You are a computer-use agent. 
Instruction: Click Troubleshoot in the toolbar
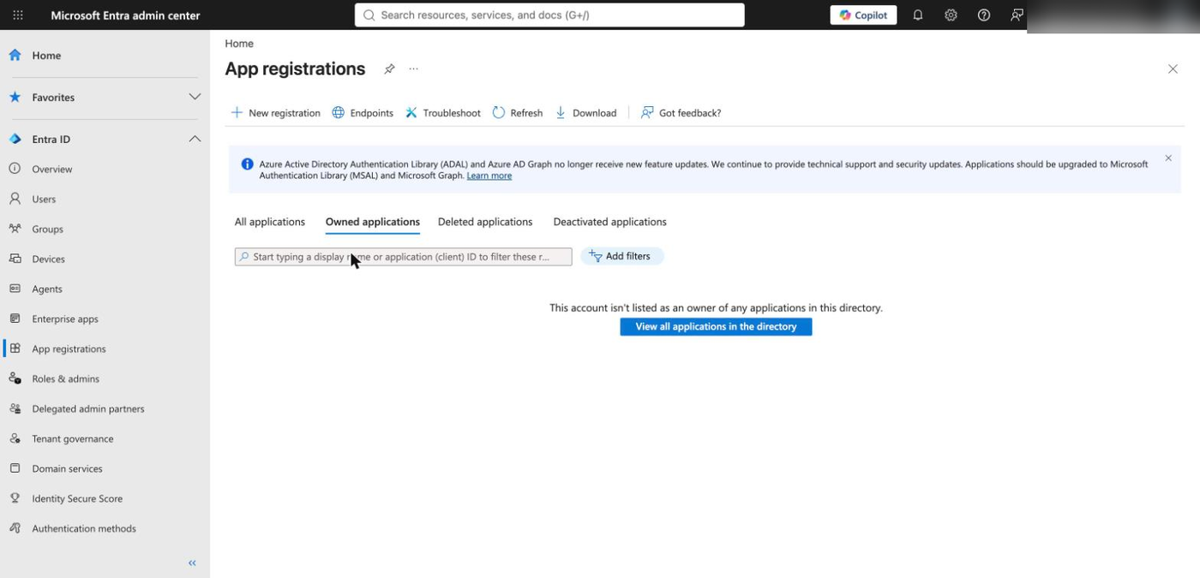443,113
